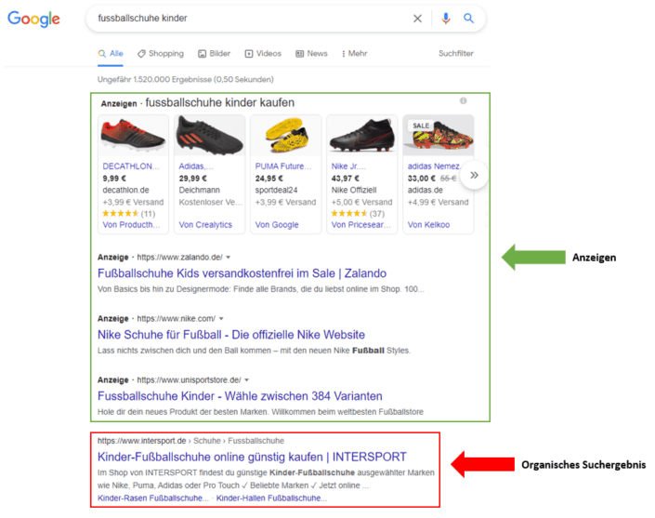Click the decathlon.de seller name

coord(125,191)
